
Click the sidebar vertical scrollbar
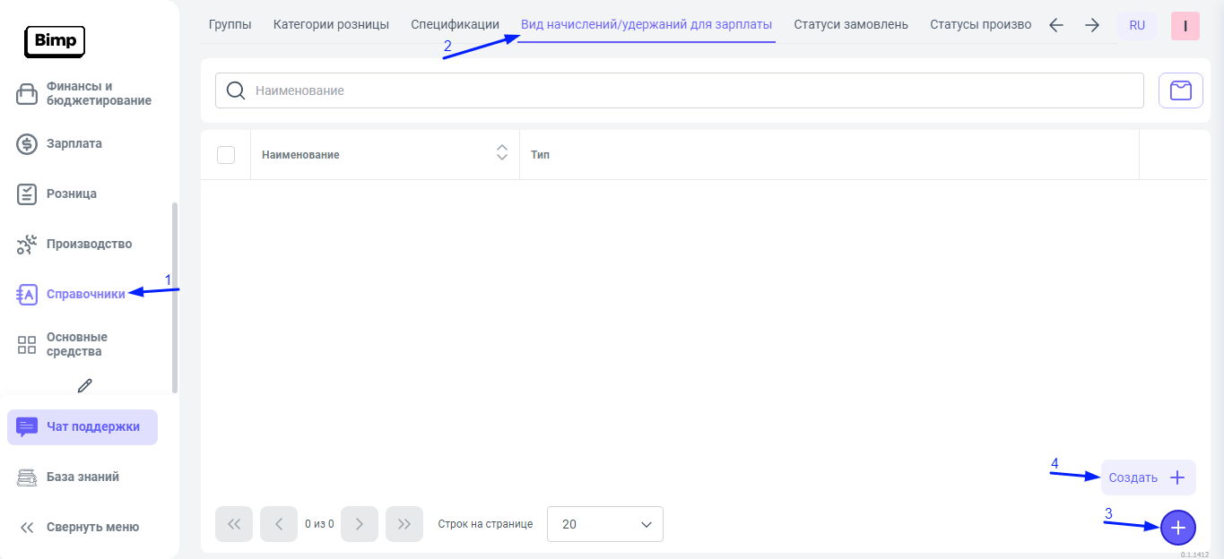(x=175, y=296)
